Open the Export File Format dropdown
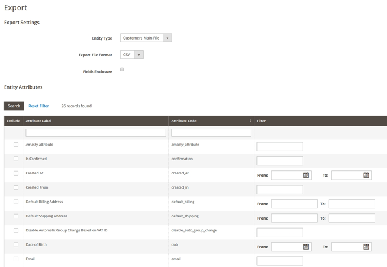Viewport: 387px width, 267px height. tap(132, 55)
